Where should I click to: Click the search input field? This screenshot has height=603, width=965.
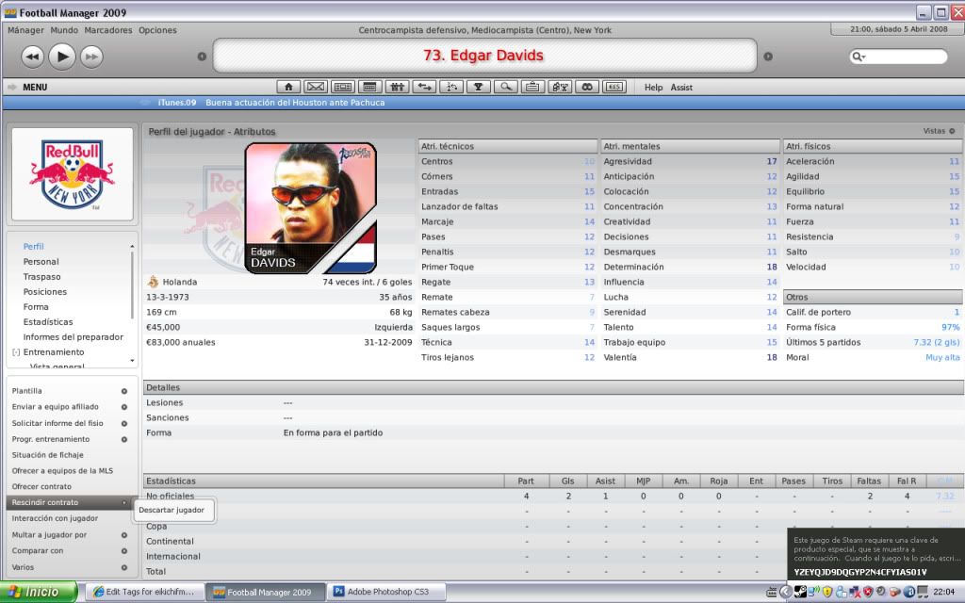898,57
